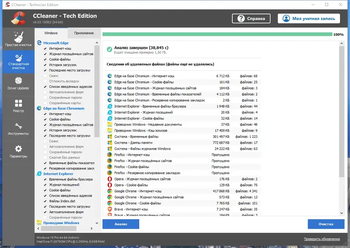The image size is (350, 248).
Task: Click tree panel down arrow beside Проводник Windows
Action: pyautogui.click(x=97, y=223)
